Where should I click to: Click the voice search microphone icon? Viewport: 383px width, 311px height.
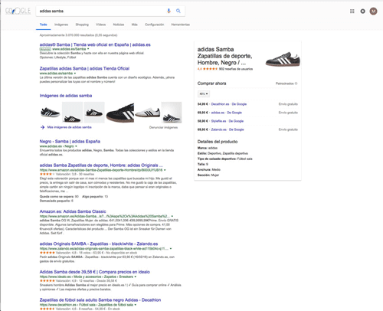[169, 11]
